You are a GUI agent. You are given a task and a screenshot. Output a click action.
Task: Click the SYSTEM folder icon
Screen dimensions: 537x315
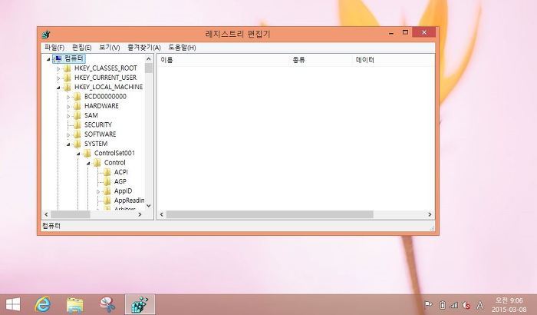77,144
